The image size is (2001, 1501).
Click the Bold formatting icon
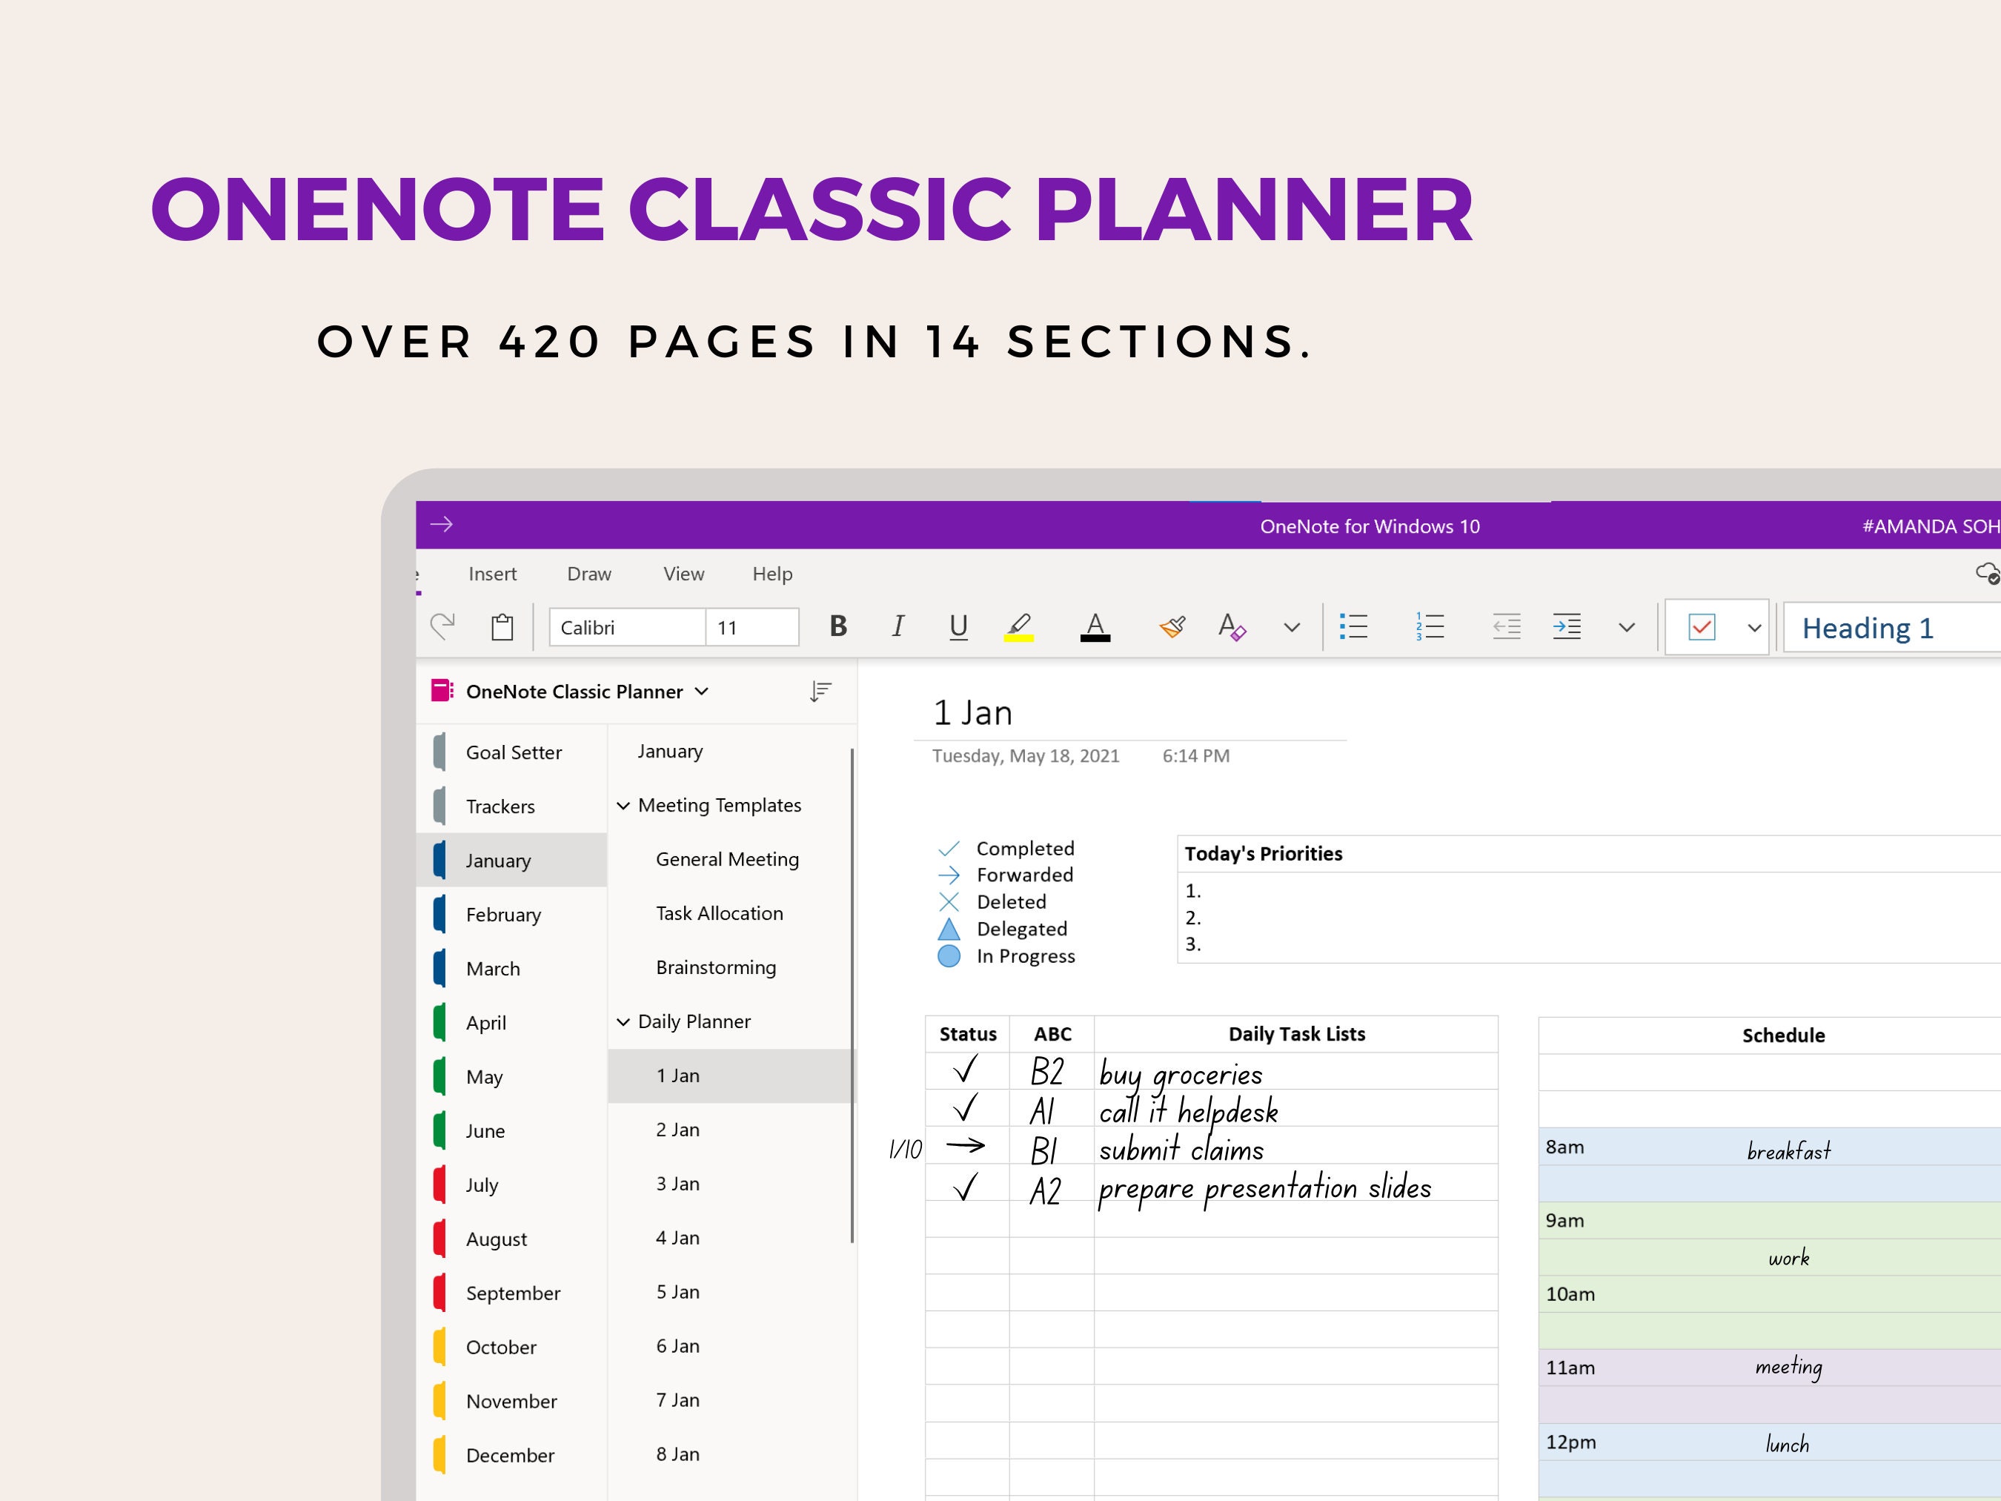coord(840,628)
